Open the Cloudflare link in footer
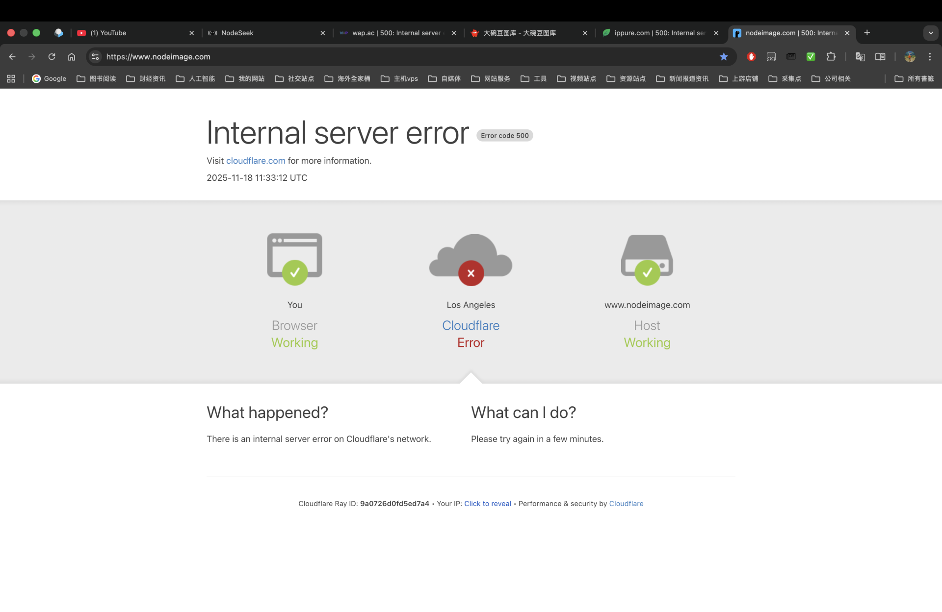 (626, 504)
